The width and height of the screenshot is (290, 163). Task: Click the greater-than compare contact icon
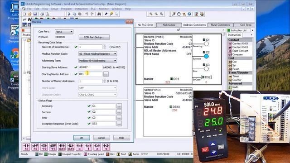[97, 147]
